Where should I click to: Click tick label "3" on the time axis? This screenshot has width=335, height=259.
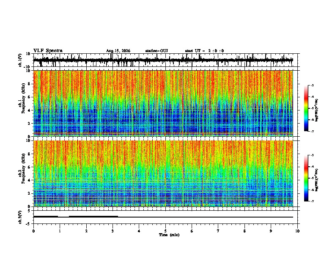113,231
